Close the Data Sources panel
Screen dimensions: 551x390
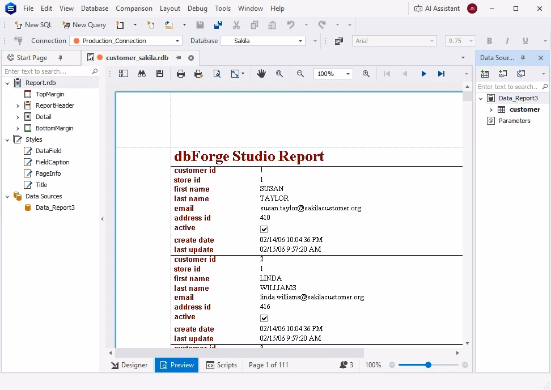pos(541,58)
